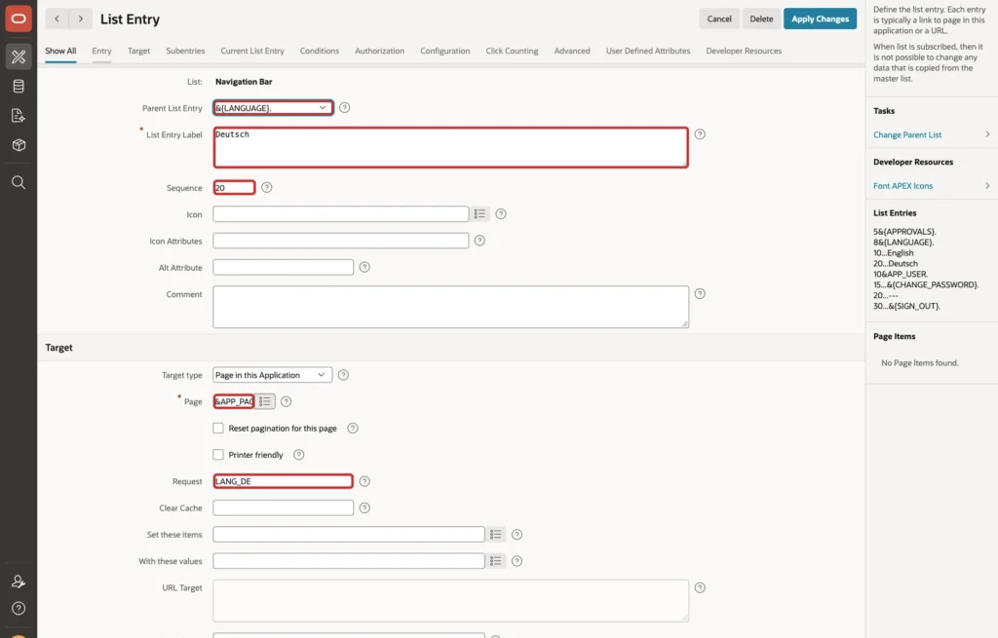998x638 pixels.
Task: Open help for Page field
Action: click(287, 401)
